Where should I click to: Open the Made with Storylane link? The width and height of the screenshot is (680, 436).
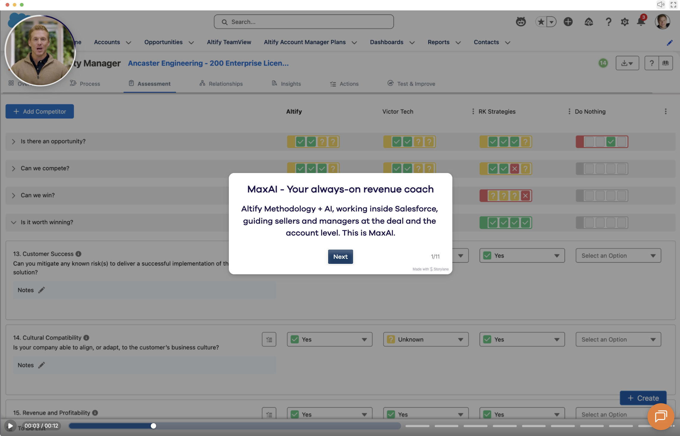[x=431, y=269]
